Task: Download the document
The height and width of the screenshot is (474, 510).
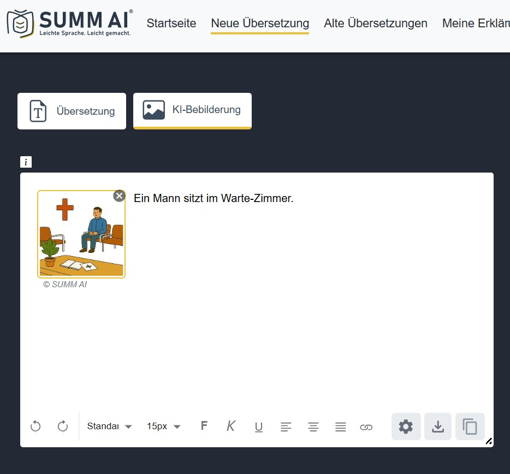Action: (438, 426)
